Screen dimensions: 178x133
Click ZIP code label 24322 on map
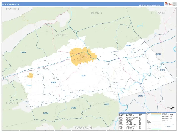pyautogui.click(x=73, y=108)
